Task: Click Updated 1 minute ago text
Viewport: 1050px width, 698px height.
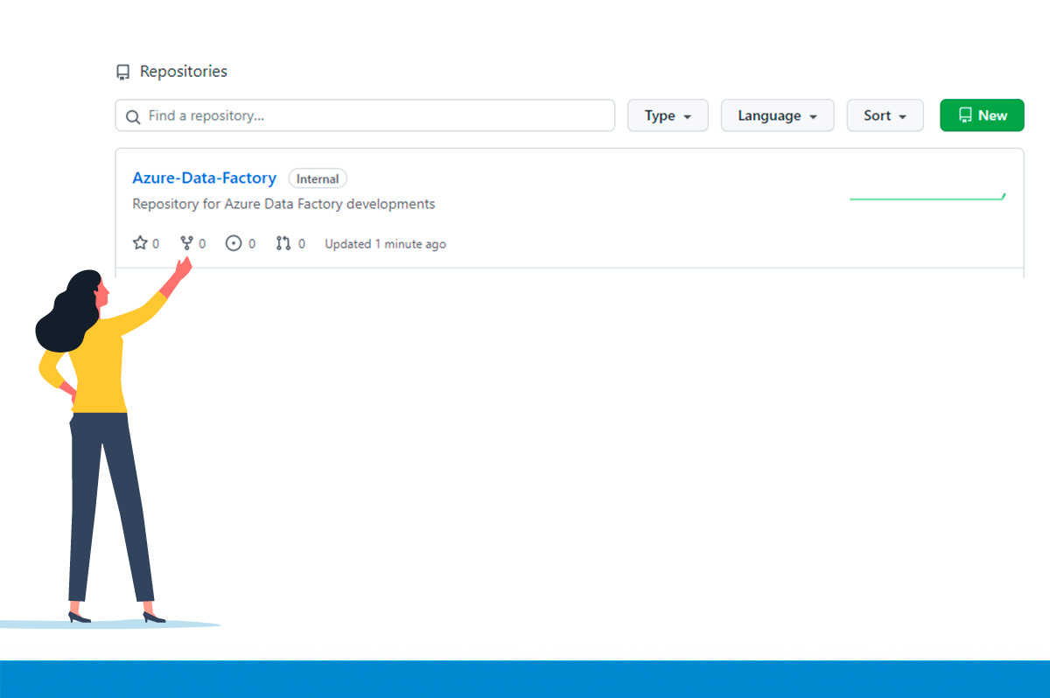Action: pos(385,243)
